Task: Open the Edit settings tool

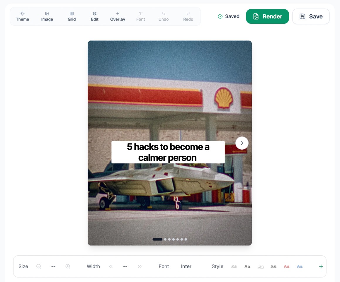Action: tap(95, 16)
